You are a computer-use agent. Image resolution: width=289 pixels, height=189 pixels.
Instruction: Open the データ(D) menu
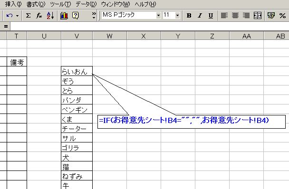(86, 4)
